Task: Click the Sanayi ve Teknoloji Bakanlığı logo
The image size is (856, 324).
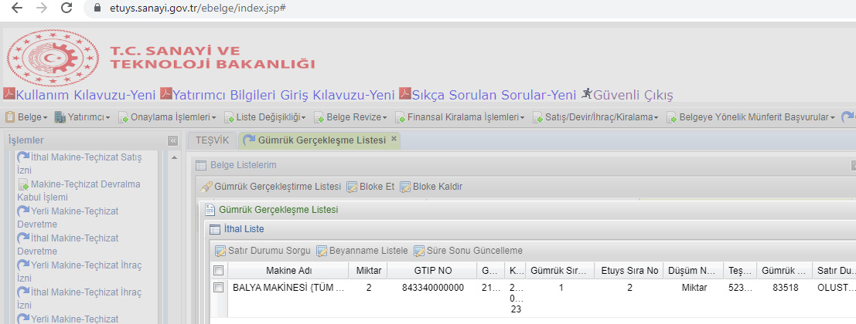Action: [53, 58]
